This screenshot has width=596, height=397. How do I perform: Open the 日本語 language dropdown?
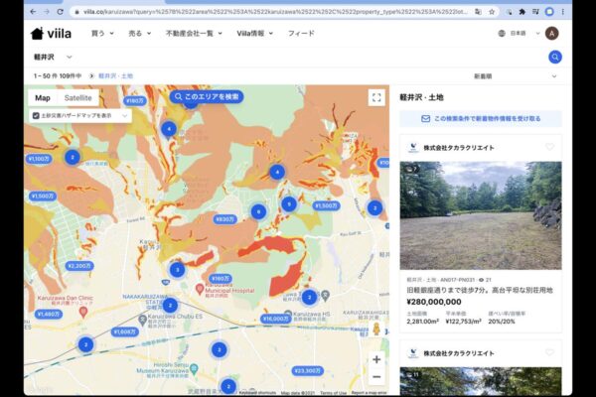pos(519,34)
